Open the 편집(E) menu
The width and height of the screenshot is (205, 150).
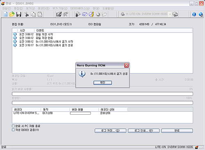(x=18, y=9)
